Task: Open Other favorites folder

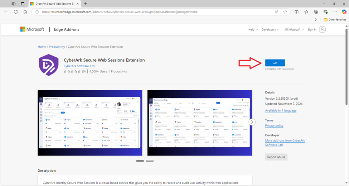Action: coord(335,20)
